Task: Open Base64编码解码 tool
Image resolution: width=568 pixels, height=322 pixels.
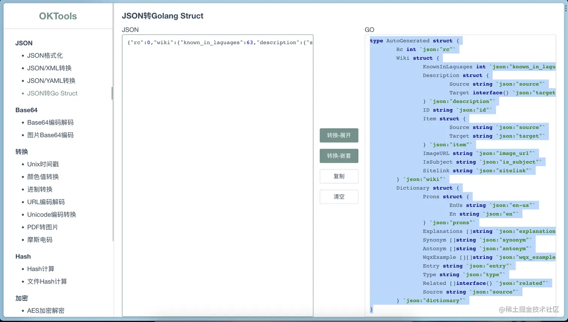Action: coord(50,123)
